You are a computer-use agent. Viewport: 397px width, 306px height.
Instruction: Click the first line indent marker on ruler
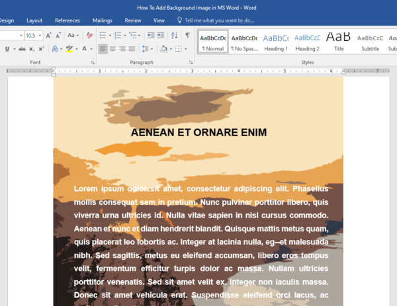tap(54, 69)
